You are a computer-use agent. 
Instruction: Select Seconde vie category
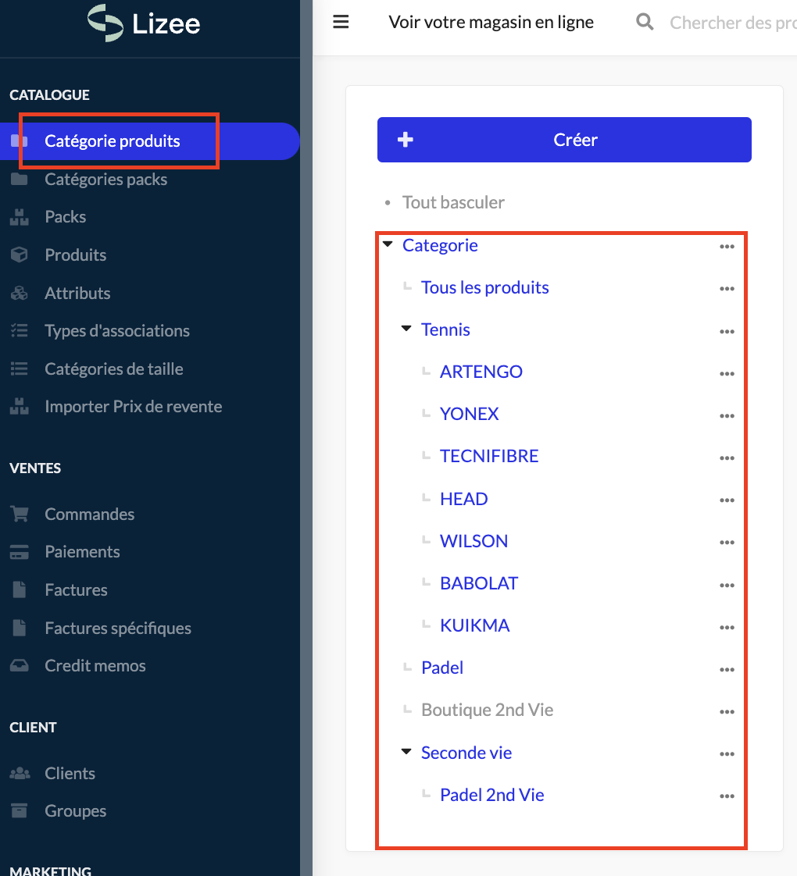(466, 753)
